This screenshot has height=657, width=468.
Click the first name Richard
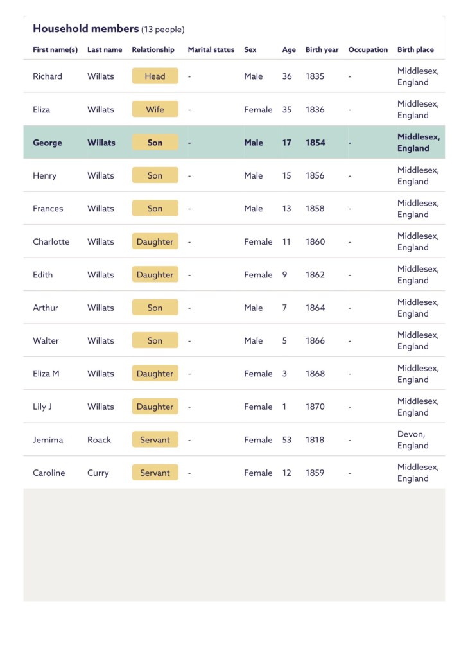[x=48, y=76]
